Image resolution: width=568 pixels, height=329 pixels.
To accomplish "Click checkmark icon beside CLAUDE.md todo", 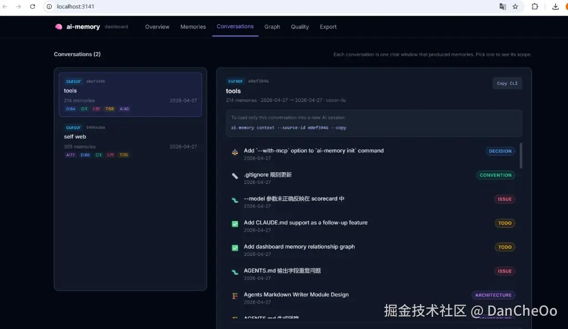I will [x=235, y=224].
